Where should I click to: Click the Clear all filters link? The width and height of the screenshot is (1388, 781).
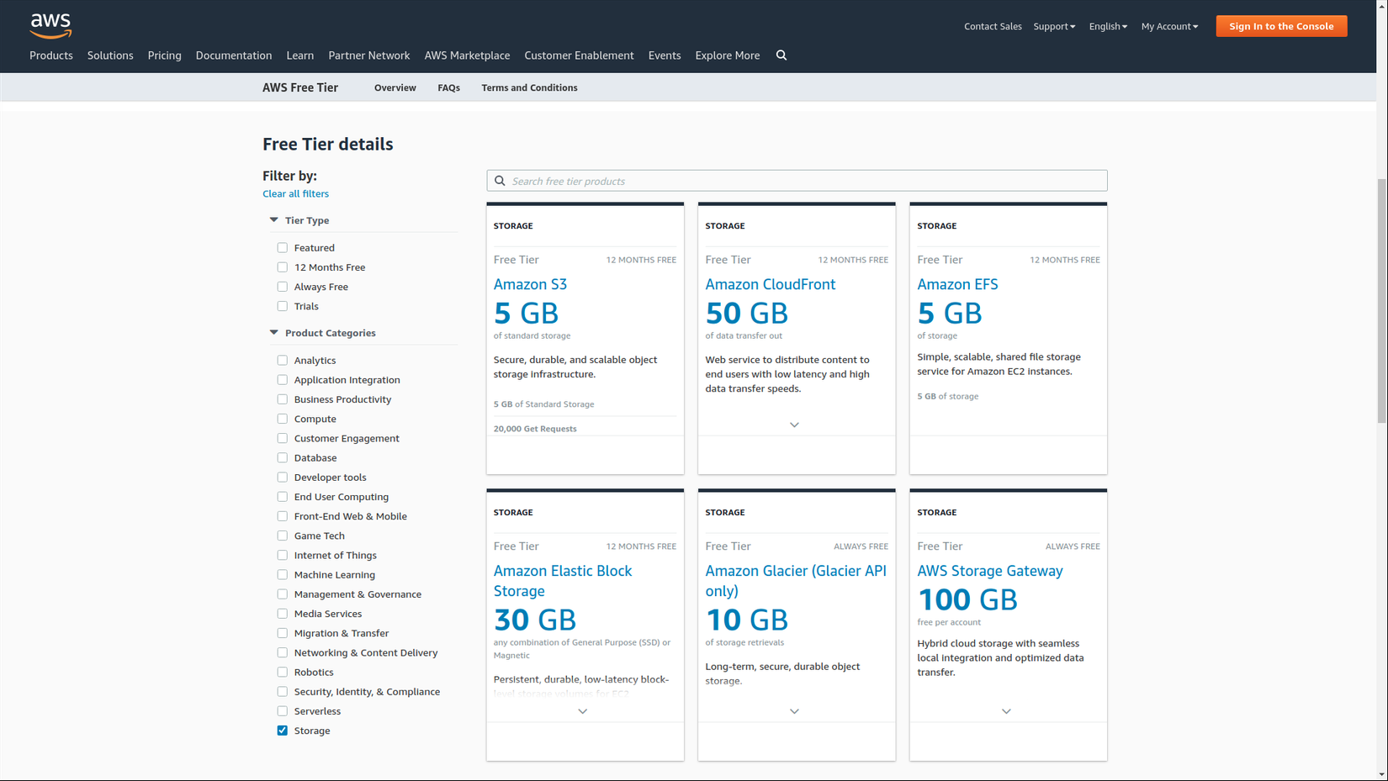click(295, 193)
